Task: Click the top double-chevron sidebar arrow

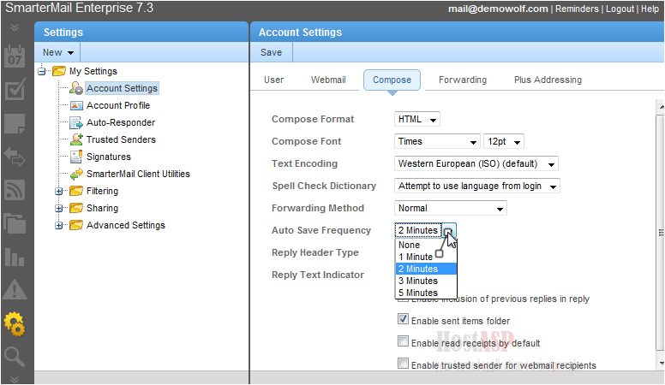Action: (15, 27)
